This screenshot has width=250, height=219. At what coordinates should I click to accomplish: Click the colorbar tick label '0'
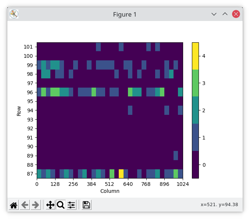click(x=204, y=165)
